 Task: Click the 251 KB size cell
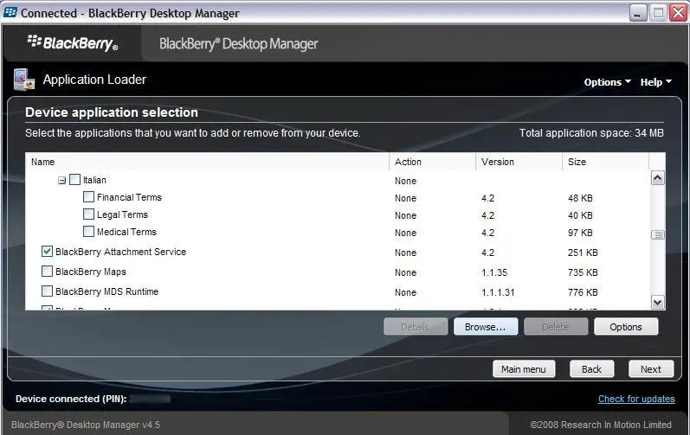point(583,253)
